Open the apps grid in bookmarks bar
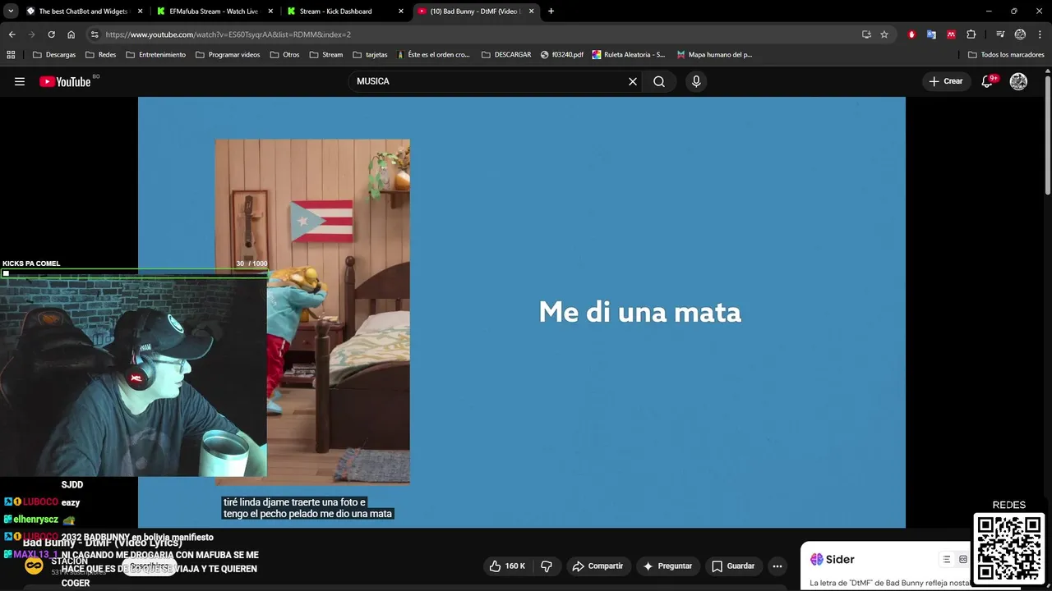The height and width of the screenshot is (591, 1052). 11,55
